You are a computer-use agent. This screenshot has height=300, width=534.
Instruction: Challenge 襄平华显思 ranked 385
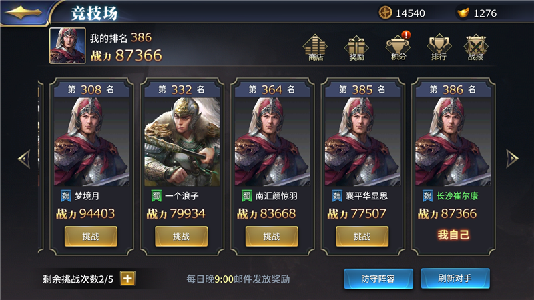[362, 236]
